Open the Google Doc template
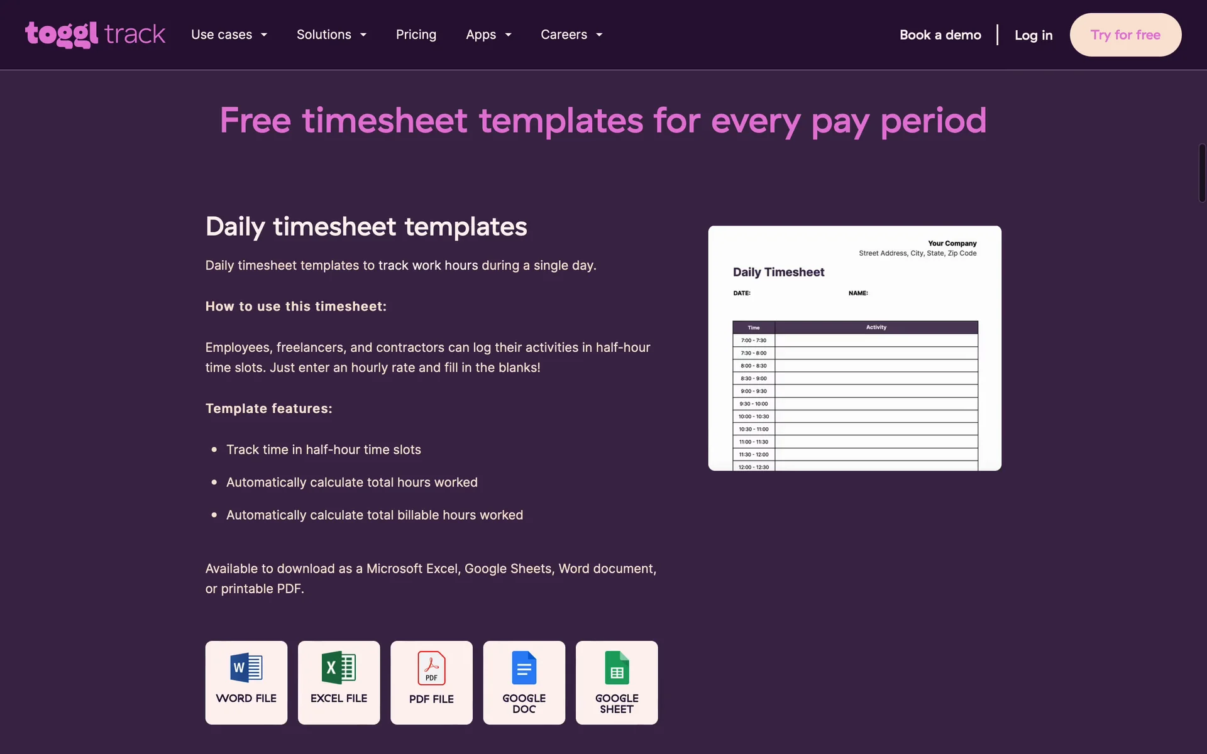This screenshot has width=1207, height=754. 524,682
